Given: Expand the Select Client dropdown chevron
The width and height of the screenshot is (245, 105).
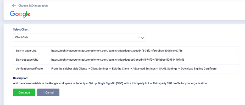Looking at the screenshot, I should pos(143,38).
